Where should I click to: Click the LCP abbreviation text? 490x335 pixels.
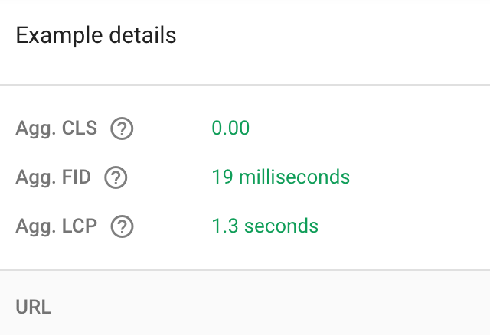click(79, 226)
